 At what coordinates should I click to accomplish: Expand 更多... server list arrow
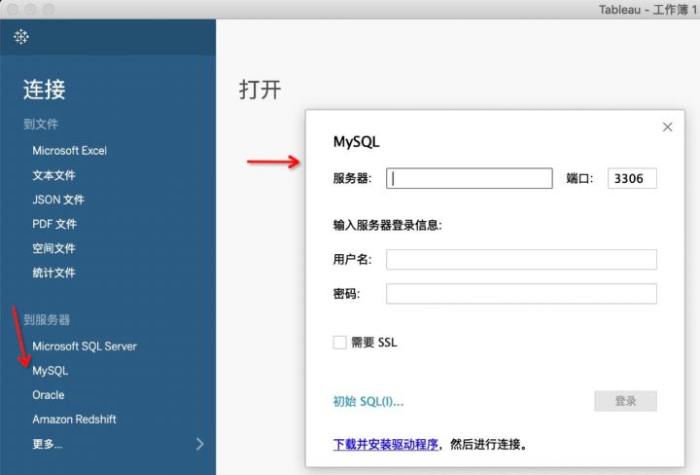(200, 444)
